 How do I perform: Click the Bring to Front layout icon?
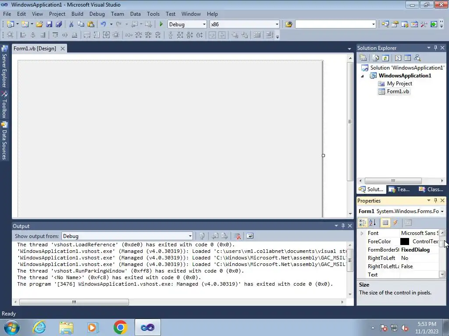pyautogui.click(x=235, y=35)
